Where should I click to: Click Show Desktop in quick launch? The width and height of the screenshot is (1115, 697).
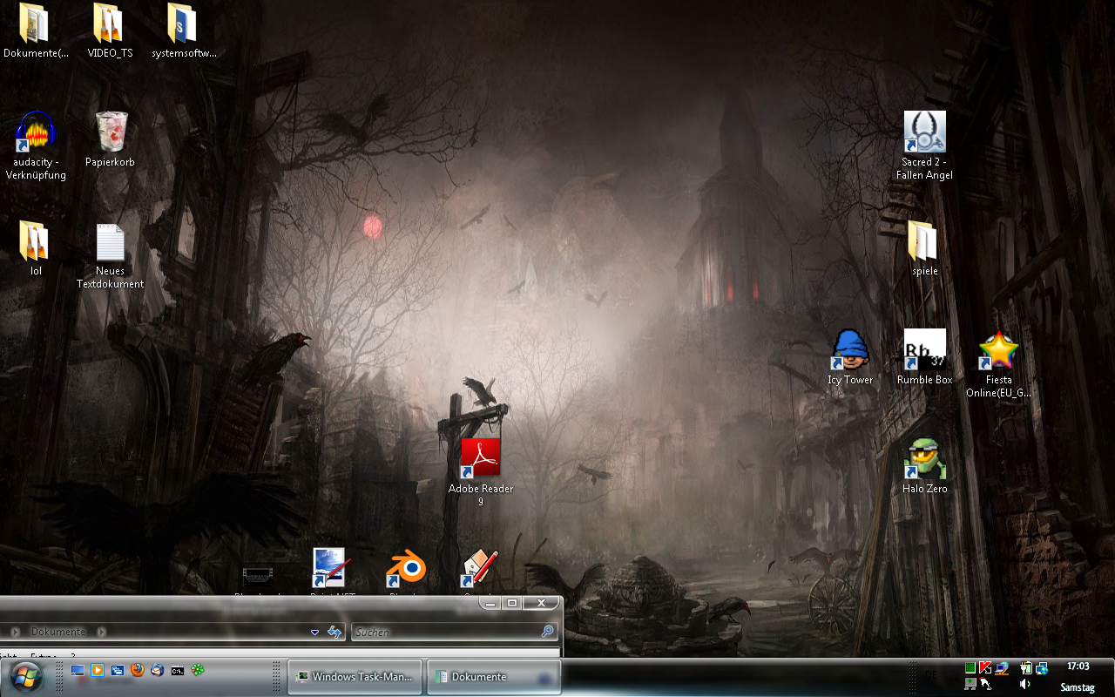(x=78, y=670)
